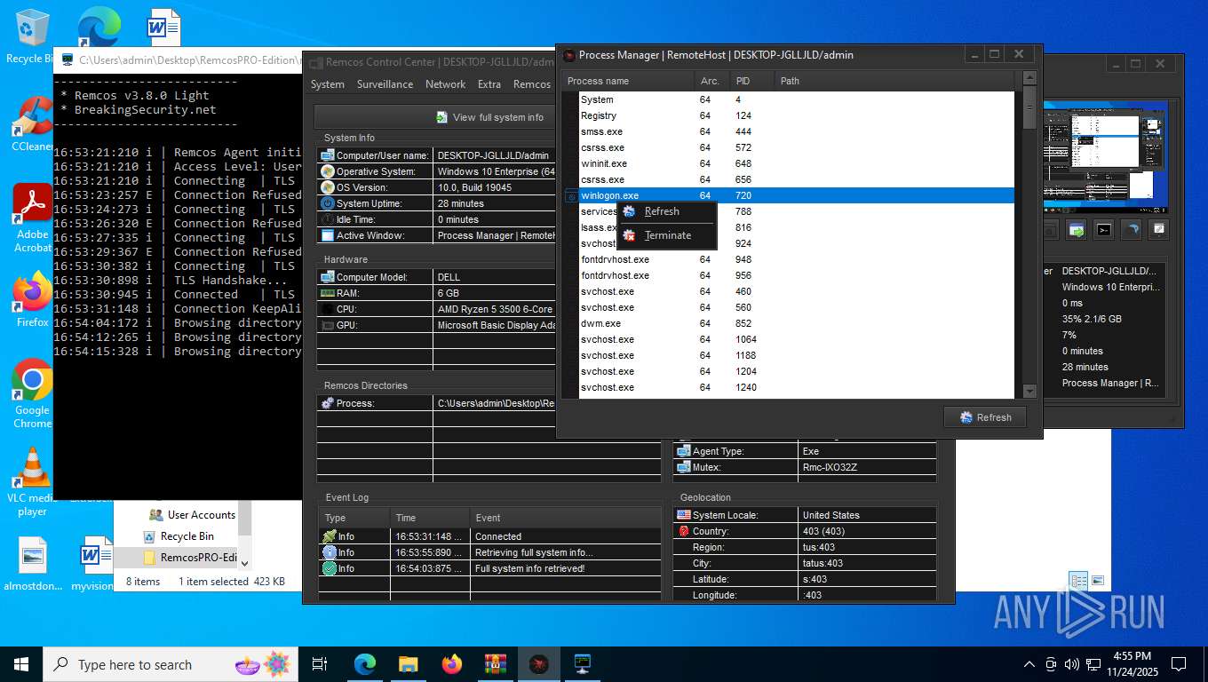Click the Process Manager scrollbar down arrow

(1029, 391)
